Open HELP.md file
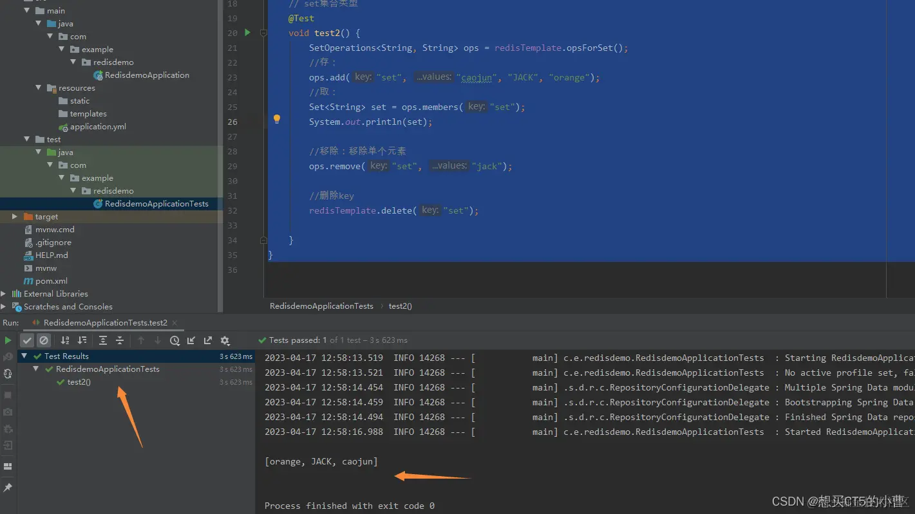 tap(52, 255)
